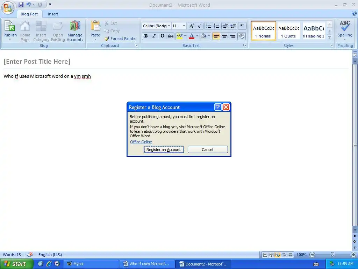Apply numbered list formatting
358x269 pixels.
click(x=216, y=26)
